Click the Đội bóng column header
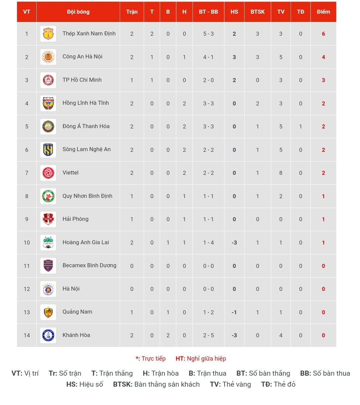The image size is (360, 405). click(78, 12)
